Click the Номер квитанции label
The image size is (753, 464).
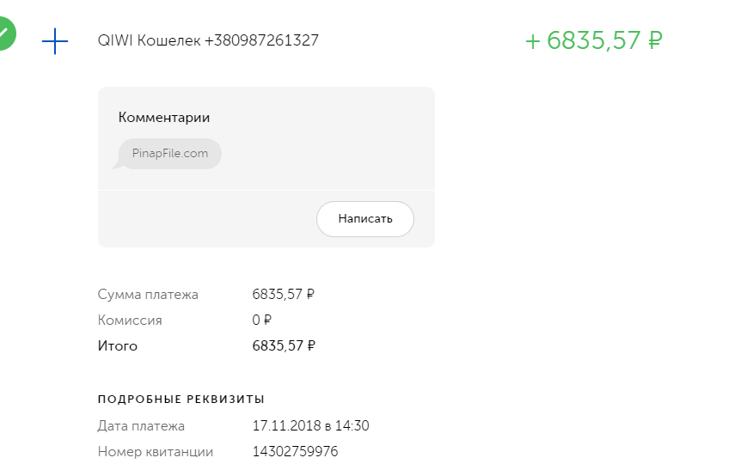point(156,452)
